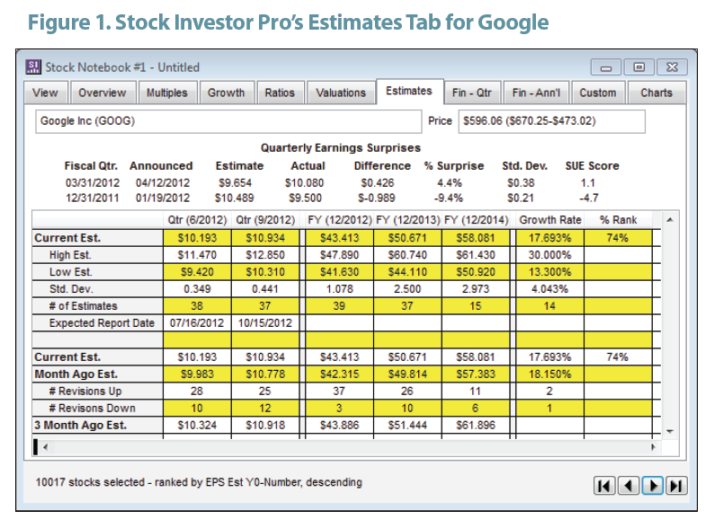Viewport: 714px width, 528px height.
Task: Click the Price field showing $596.06
Action: (551, 121)
